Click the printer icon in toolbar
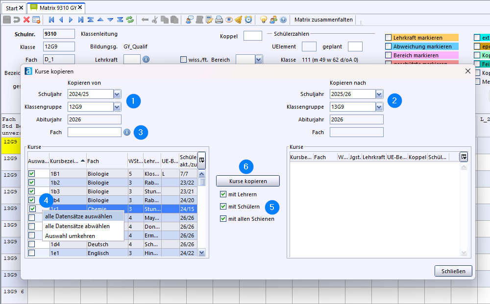Image resolution: width=490 pixels, height=304 pixels. (219, 20)
